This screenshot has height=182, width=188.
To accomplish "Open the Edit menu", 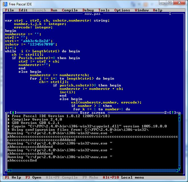I will coord(23,10).
